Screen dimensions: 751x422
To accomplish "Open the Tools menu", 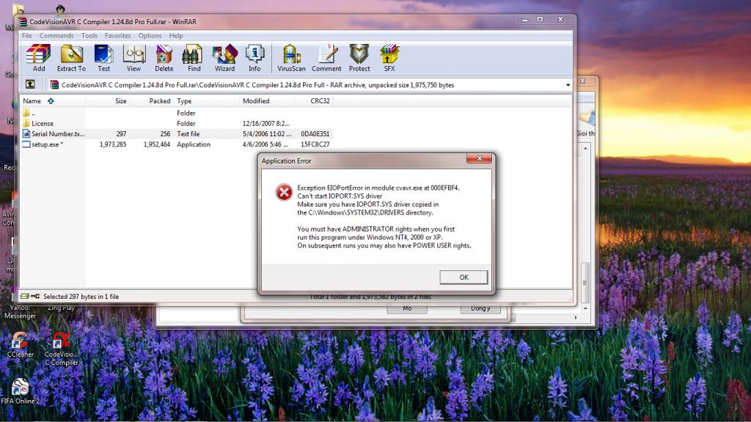I will coord(89,35).
